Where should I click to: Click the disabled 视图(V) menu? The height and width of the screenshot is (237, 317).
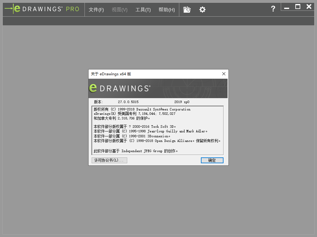click(x=119, y=10)
